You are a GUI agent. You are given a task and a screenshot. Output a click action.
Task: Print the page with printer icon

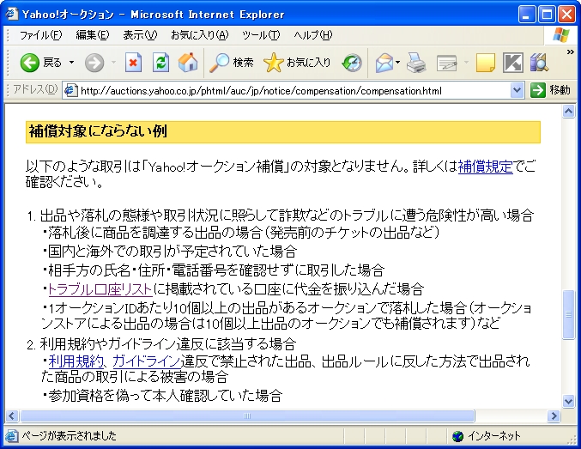coord(416,63)
